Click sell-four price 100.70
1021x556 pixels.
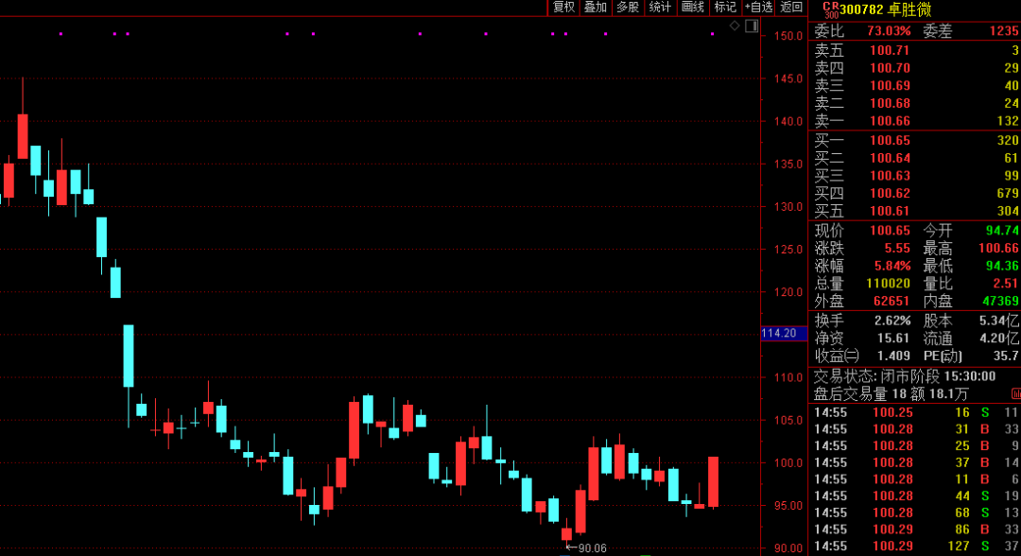[x=890, y=68]
